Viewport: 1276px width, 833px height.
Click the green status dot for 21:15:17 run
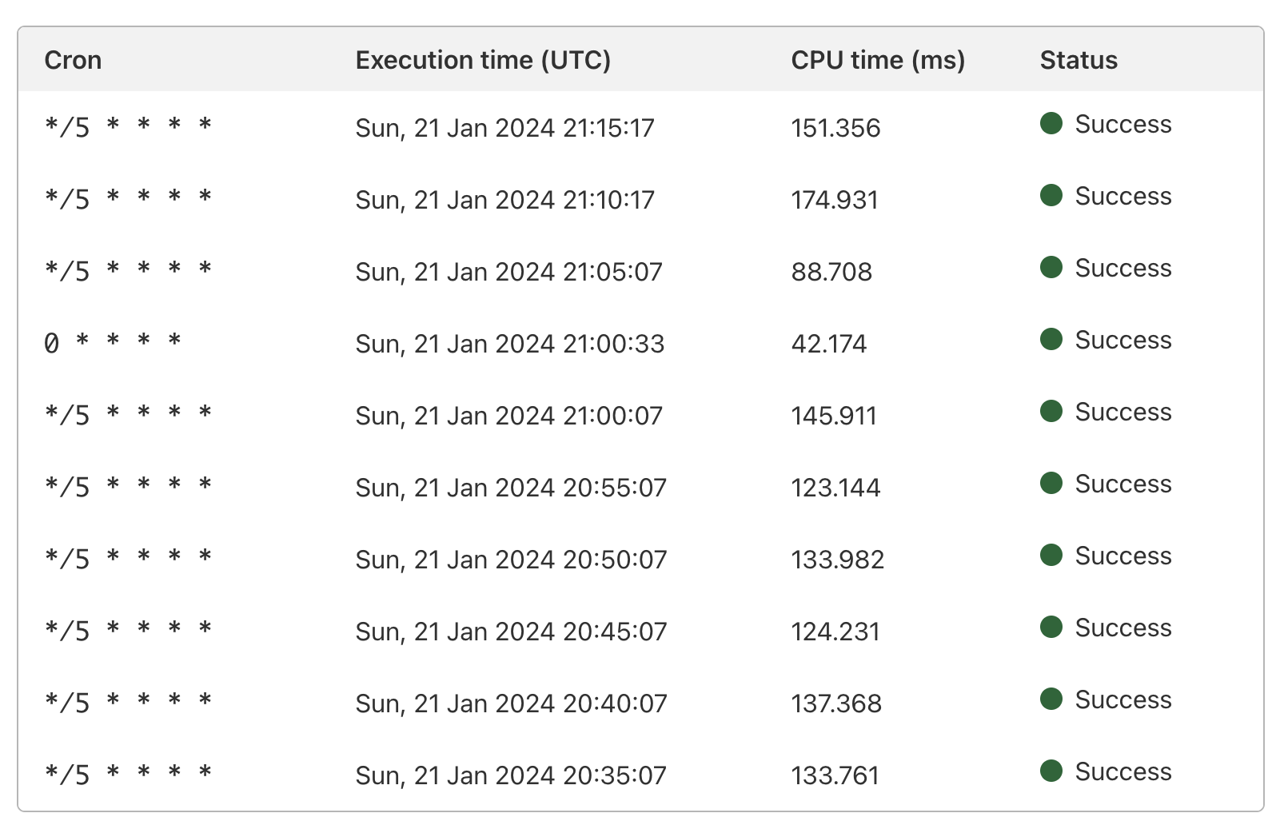(1051, 123)
